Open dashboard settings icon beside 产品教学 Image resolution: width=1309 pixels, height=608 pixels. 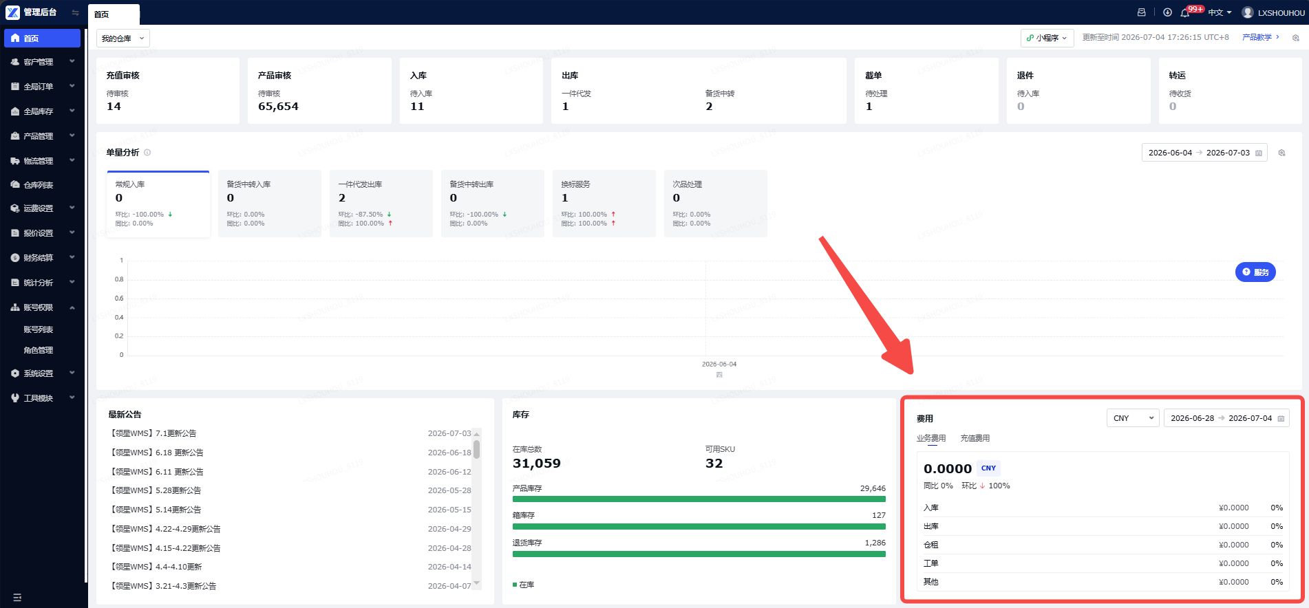coord(1296,38)
